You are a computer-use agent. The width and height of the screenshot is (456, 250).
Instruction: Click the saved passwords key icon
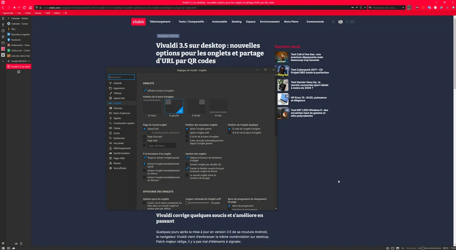pyautogui.click(x=353, y=8)
